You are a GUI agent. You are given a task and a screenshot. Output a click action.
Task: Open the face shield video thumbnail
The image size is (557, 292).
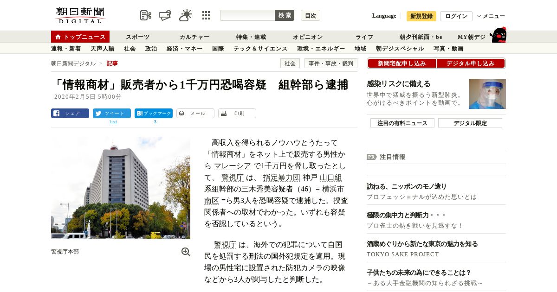coord(487,94)
